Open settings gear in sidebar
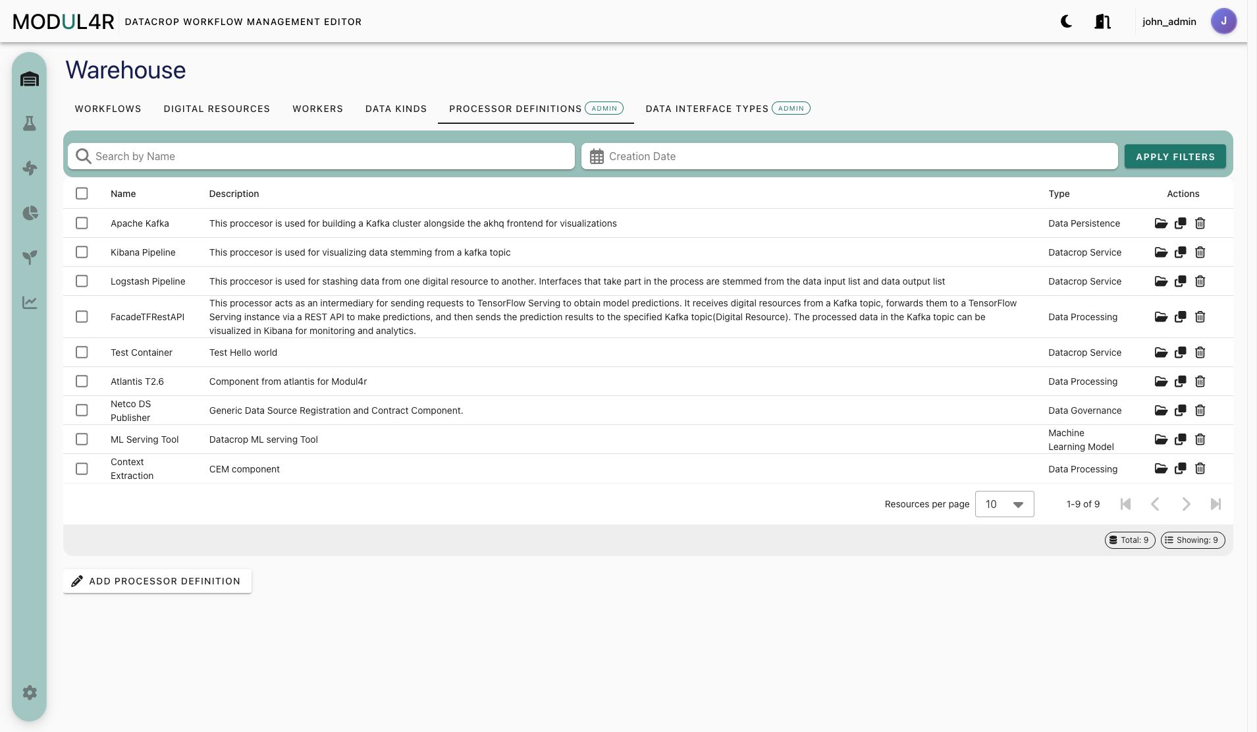The height and width of the screenshot is (732, 1257). pyautogui.click(x=30, y=692)
